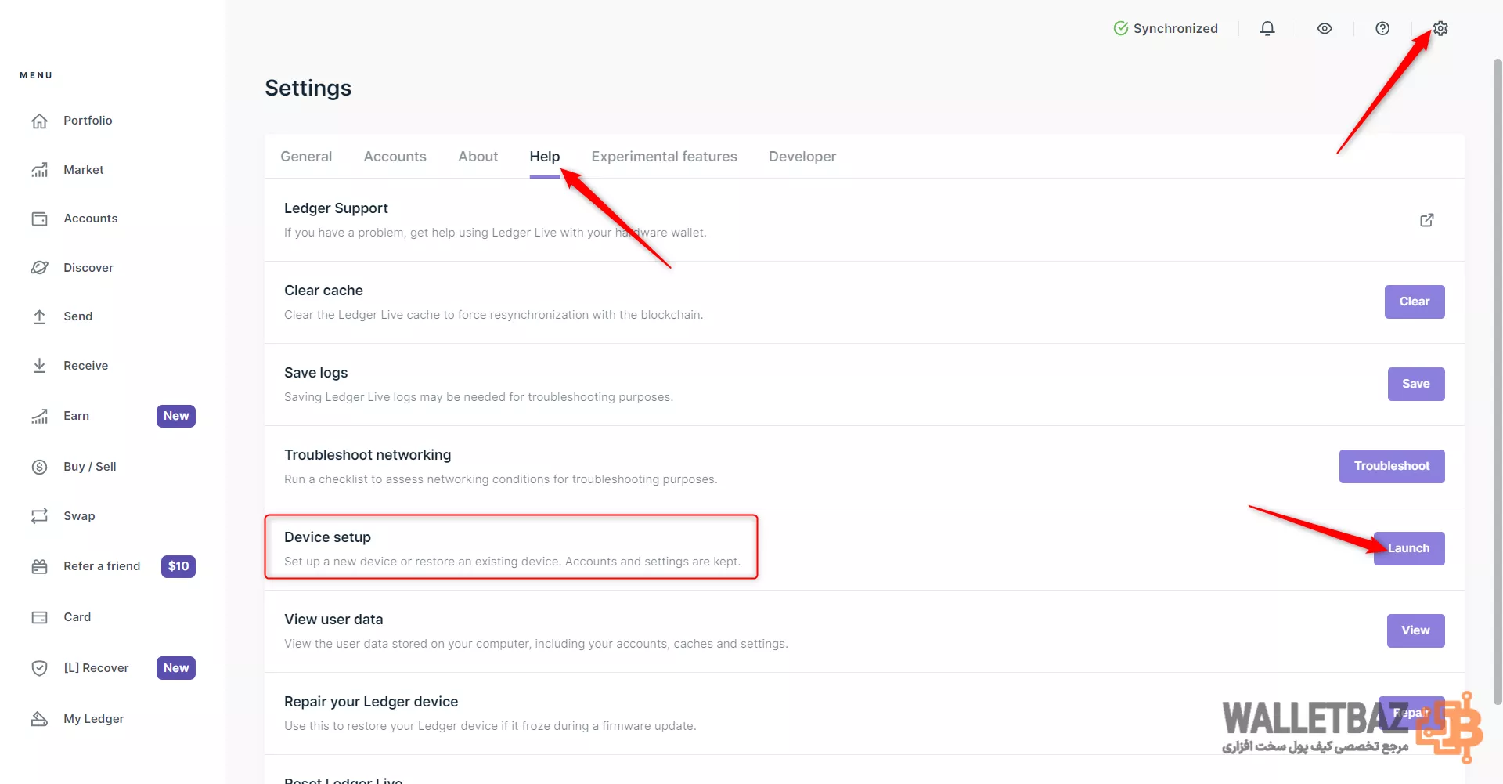
Task: Click the Synchronized status text
Action: (x=1176, y=28)
